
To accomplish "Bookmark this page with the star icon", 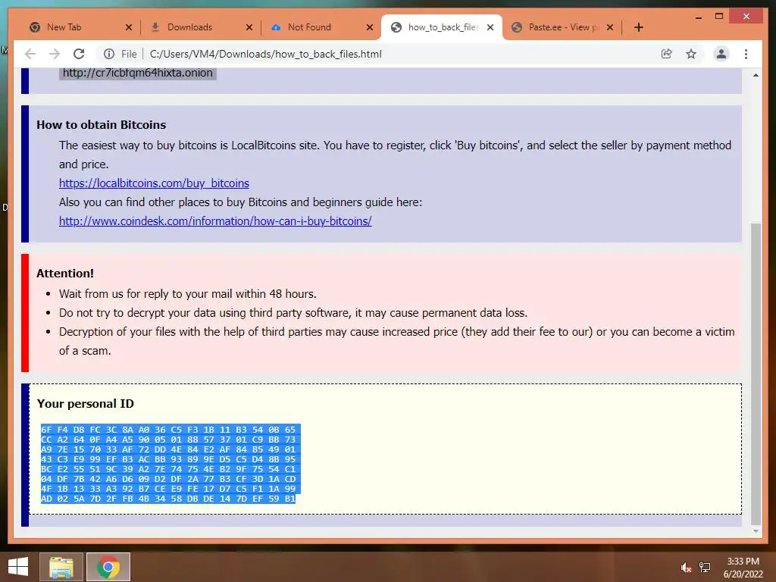I will (x=691, y=54).
